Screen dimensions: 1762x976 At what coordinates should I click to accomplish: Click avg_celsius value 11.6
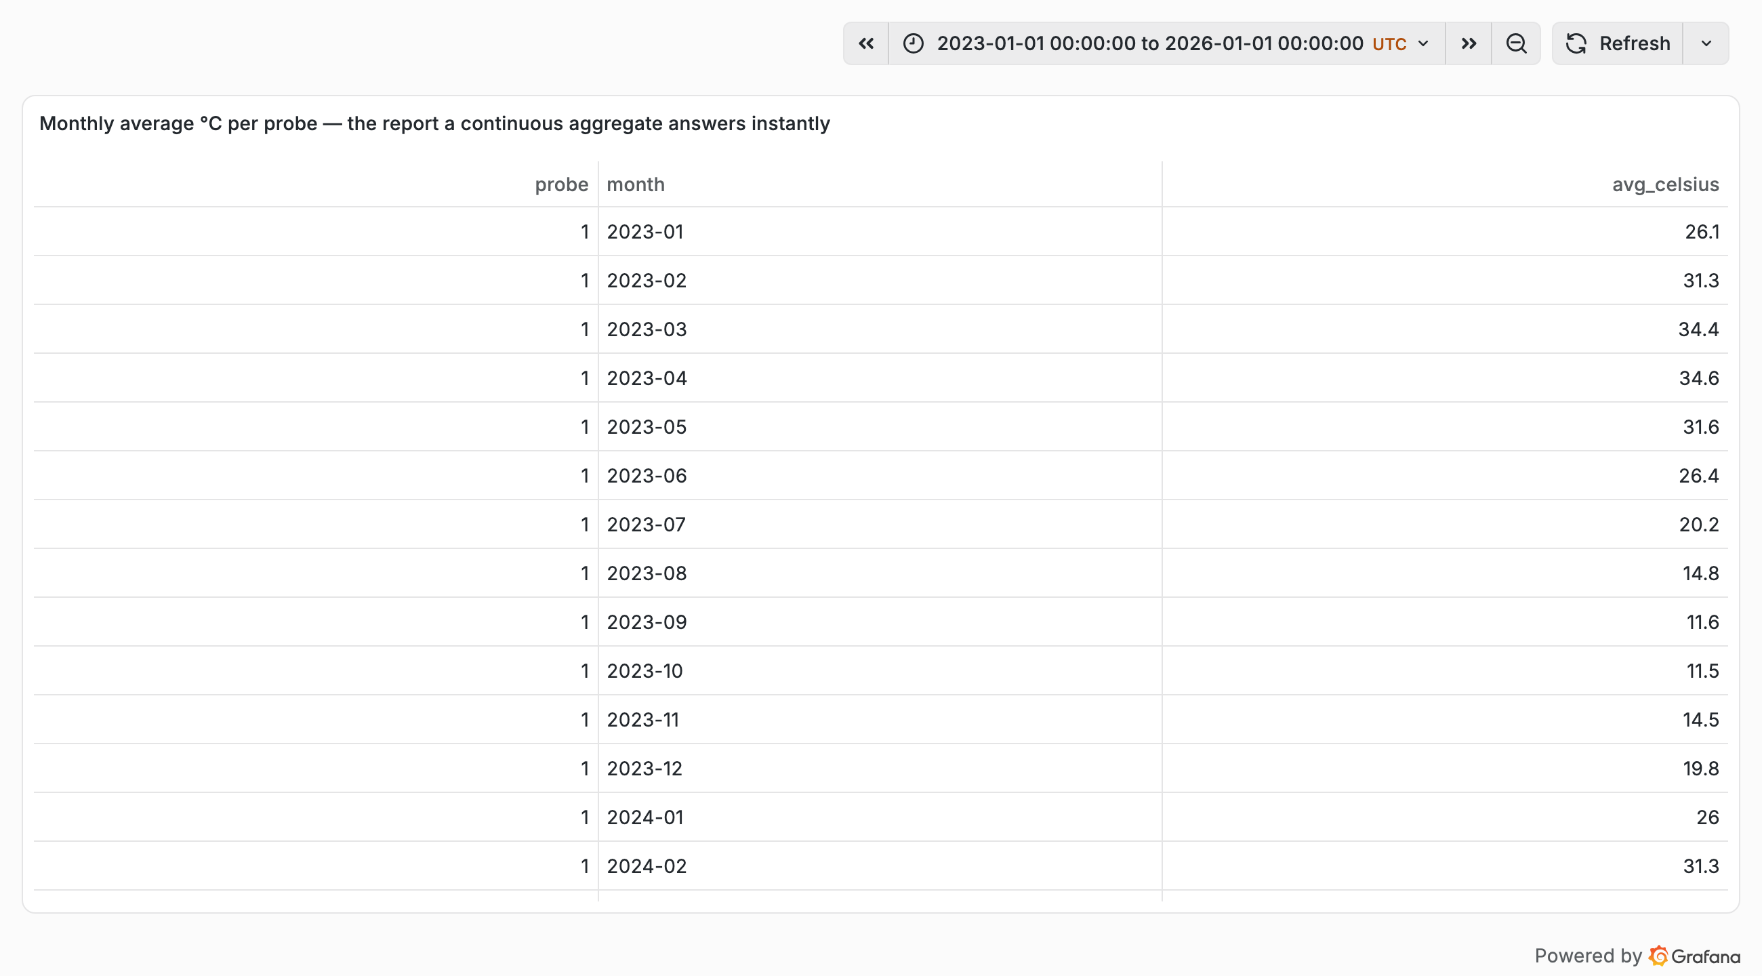(x=1702, y=622)
